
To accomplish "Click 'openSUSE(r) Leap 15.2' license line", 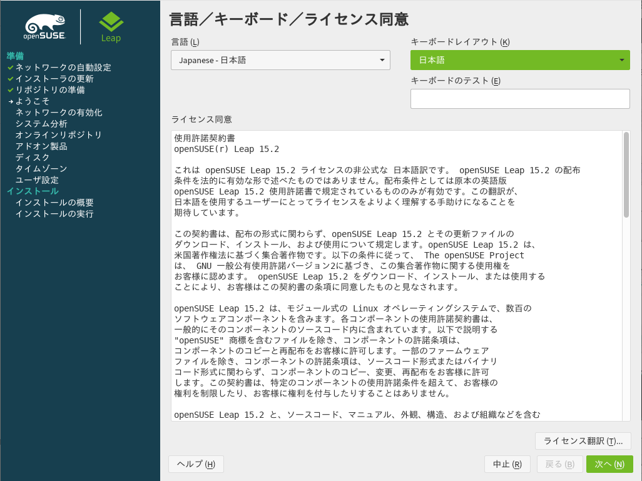I will (227, 149).
